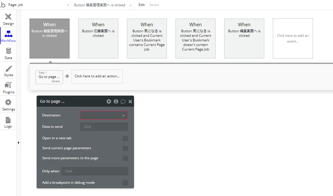
Task: Open the workflow event selector dropdown at top
Action: 103,5
